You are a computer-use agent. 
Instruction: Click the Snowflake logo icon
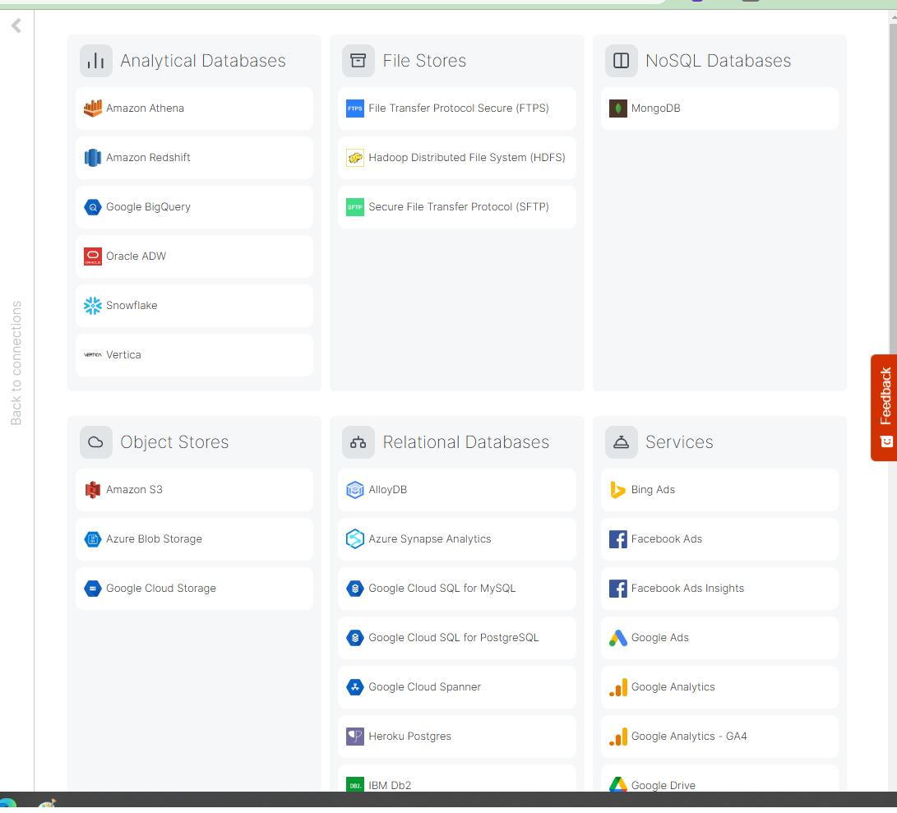[93, 306]
